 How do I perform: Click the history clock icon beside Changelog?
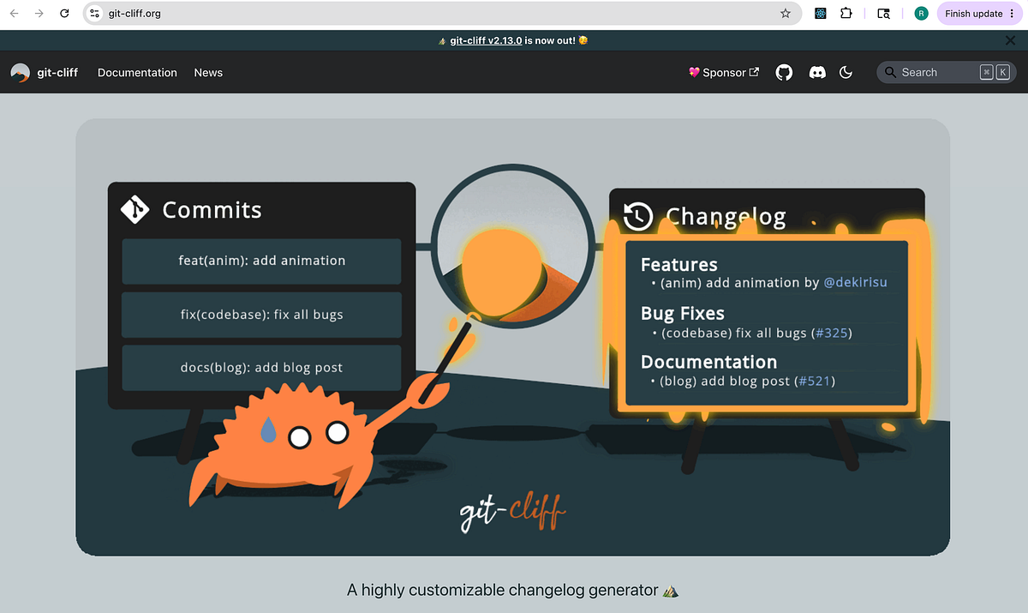coord(638,217)
